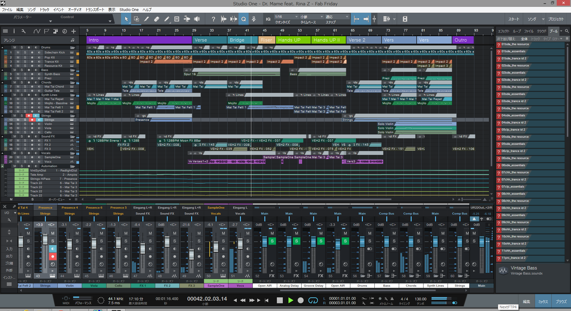The height and width of the screenshot is (311, 571).
Task: Toggle solo on Groove Delay channel
Action: click(x=321, y=241)
